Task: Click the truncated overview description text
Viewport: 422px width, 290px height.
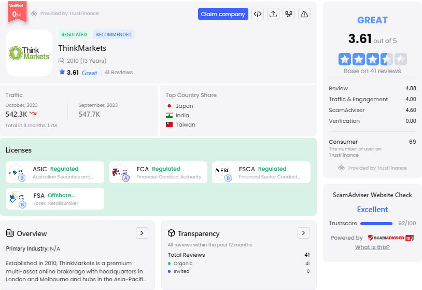Action: pos(76,271)
